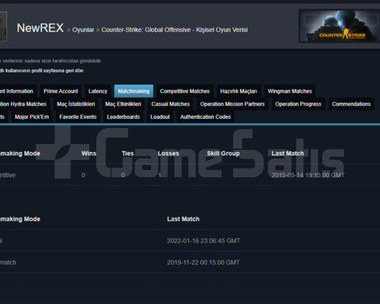
Task: Click the Skill Group column header
Action: [223, 153]
